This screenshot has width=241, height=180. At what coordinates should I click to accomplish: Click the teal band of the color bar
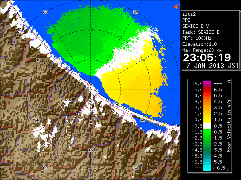pyautogui.click(x=207, y=156)
